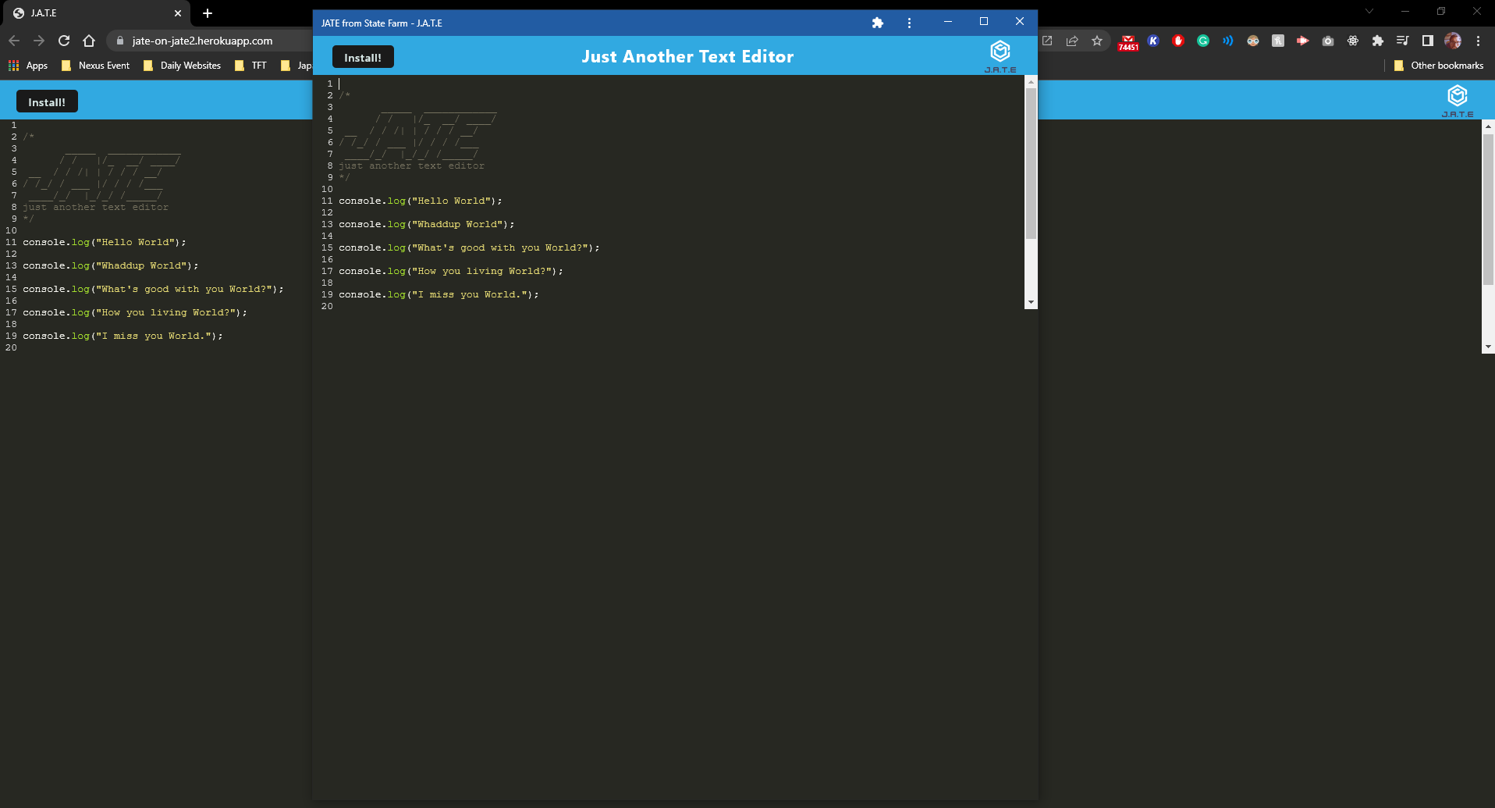Open the React Developer Tools extension
This screenshot has height=808, width=1495.
[1353, 41]
